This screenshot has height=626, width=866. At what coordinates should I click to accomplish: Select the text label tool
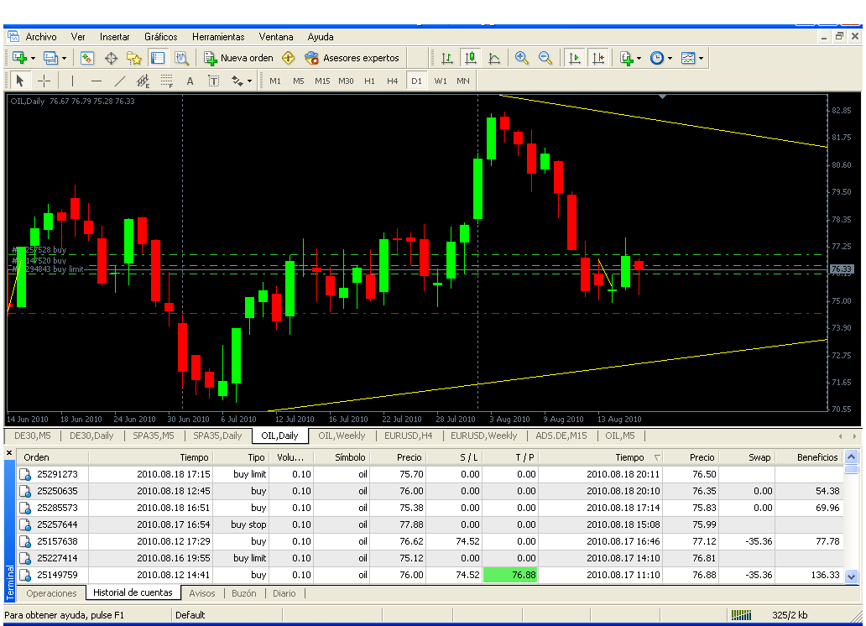tap(213, 81)
